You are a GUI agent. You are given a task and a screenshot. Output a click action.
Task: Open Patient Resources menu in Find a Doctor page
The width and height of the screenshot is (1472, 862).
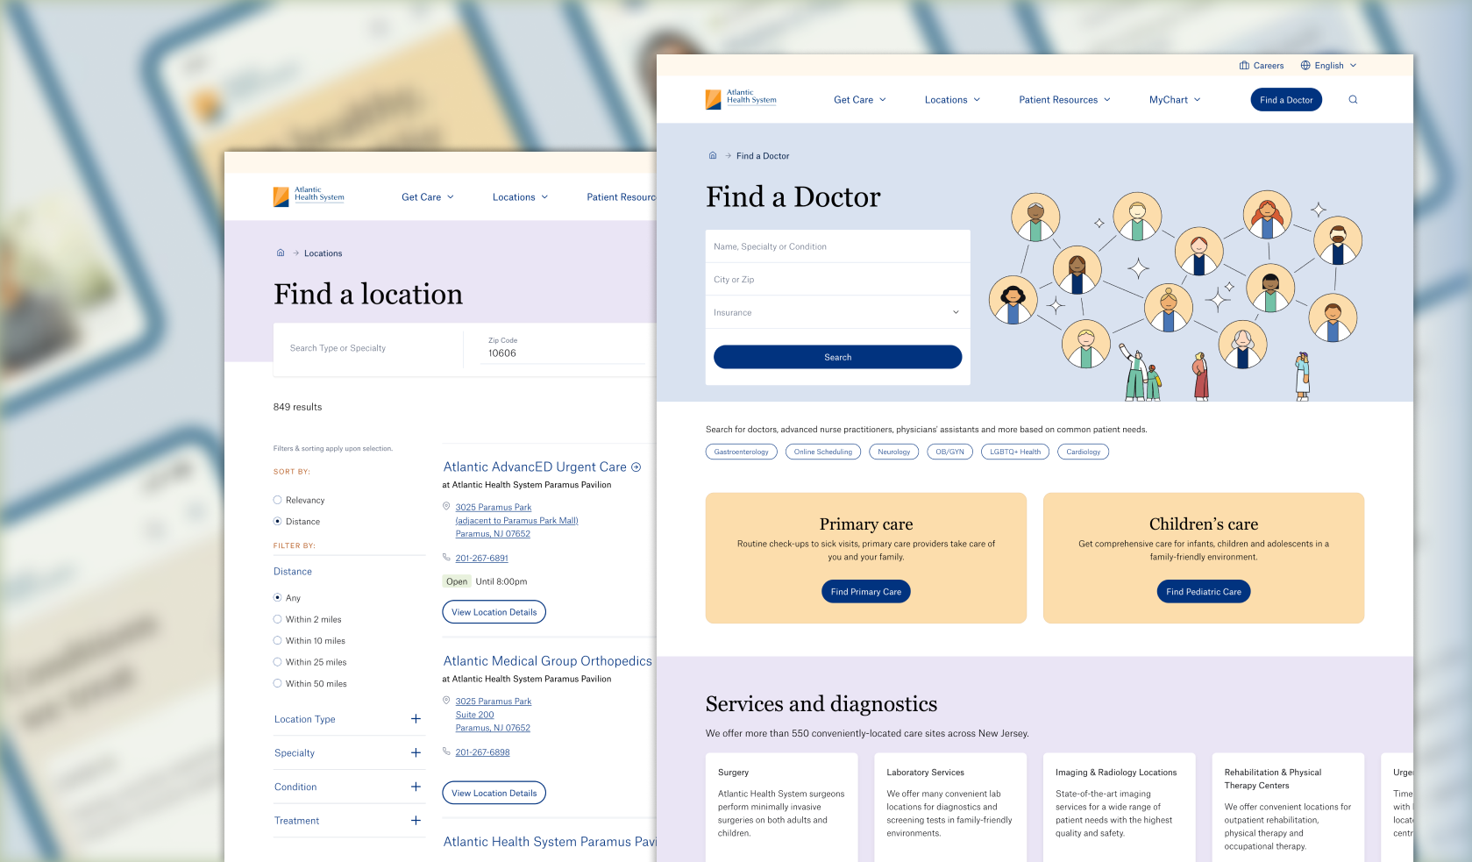(1064, 100)
